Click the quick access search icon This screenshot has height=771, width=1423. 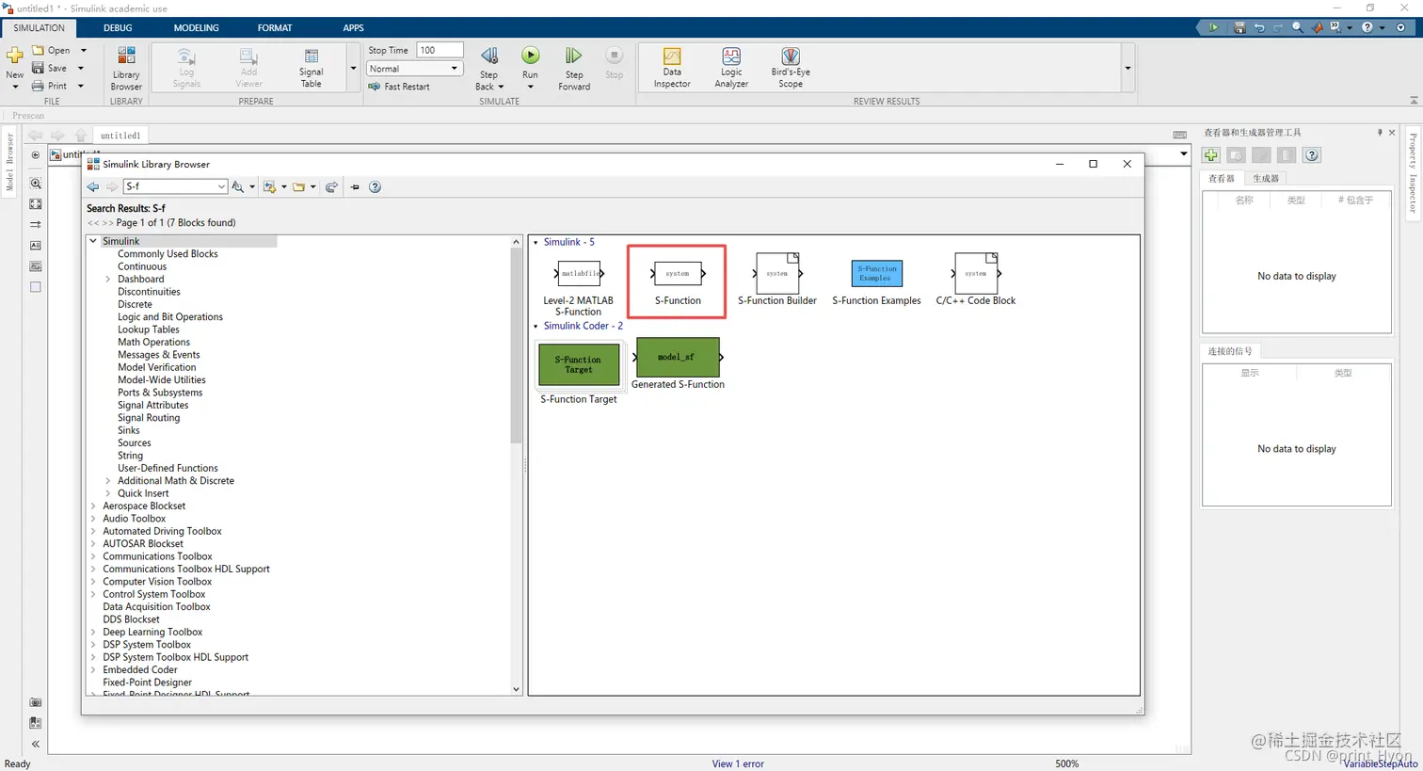point(1298,28)
